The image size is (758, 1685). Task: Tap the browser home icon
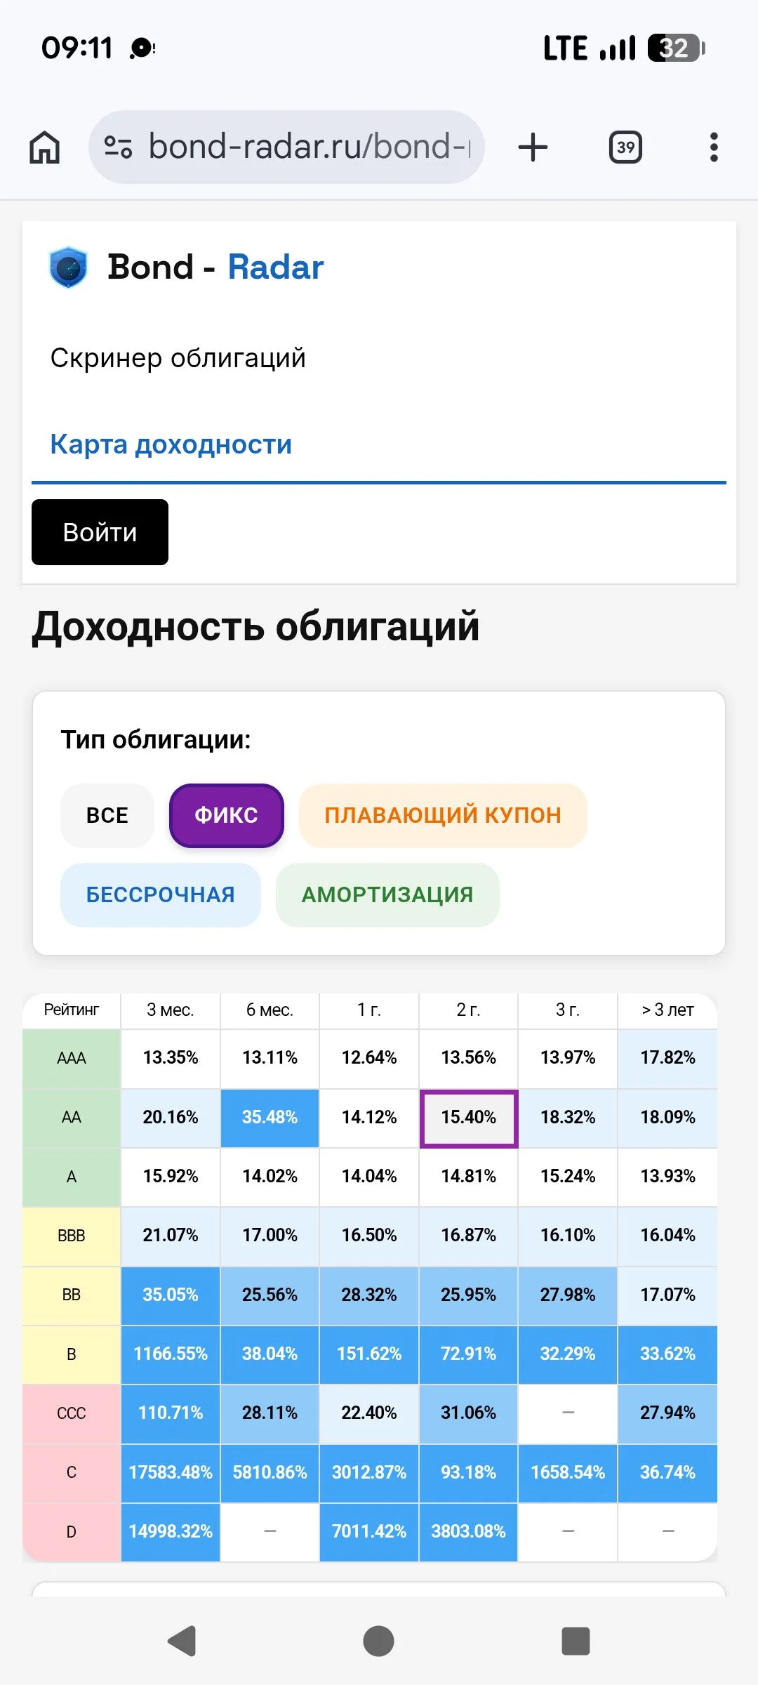tap(44, 147)
